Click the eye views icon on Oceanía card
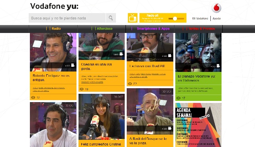This screenshot has width=255, height=147. point(81,89)
